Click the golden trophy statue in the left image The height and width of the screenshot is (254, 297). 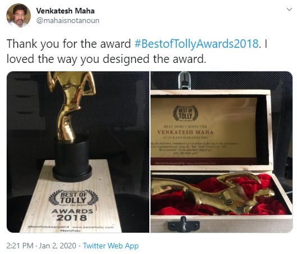(72, 106)
